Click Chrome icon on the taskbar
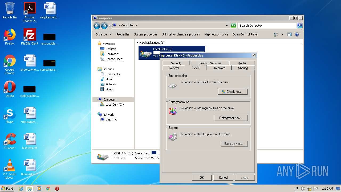 [x=48, y=189]
